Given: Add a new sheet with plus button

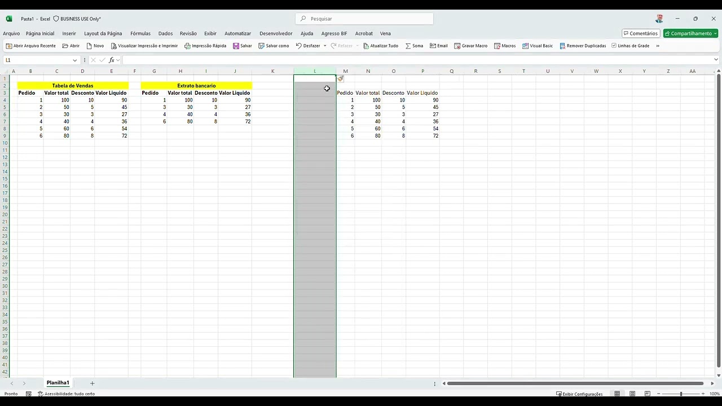Looking at the screenshot, I should click(93, 383).
